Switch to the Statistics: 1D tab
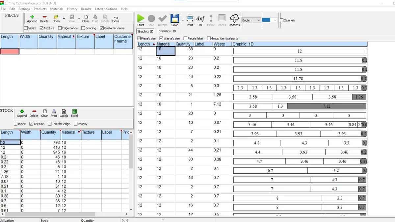This screenshot has height=222, width=395. (167, 31)
